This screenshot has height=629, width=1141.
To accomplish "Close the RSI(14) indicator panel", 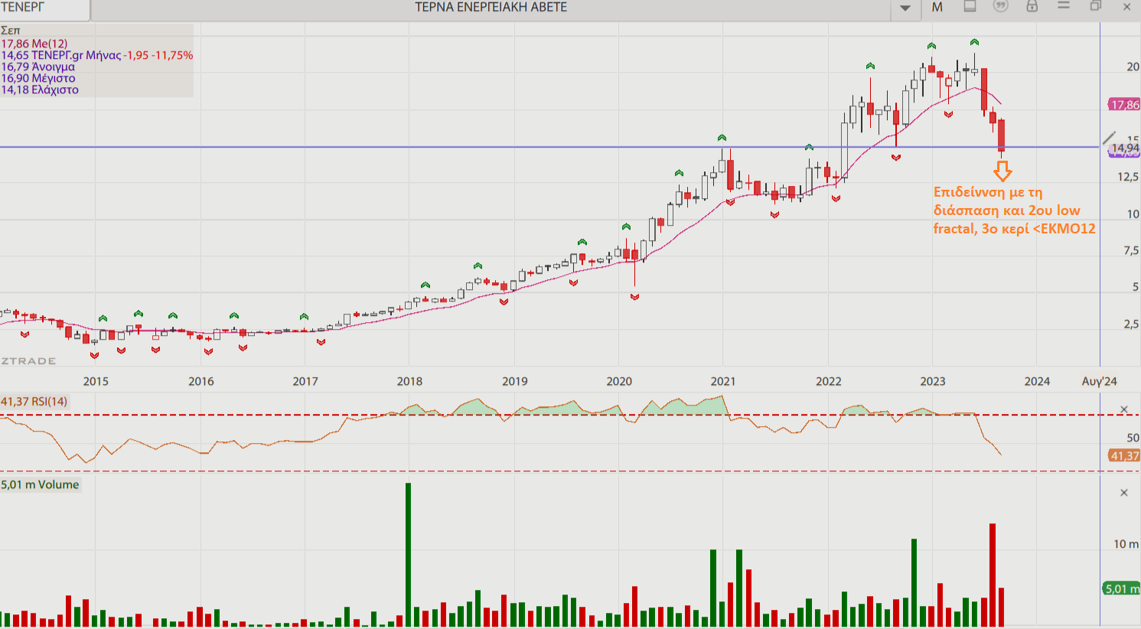I will tap(1124, 409).
